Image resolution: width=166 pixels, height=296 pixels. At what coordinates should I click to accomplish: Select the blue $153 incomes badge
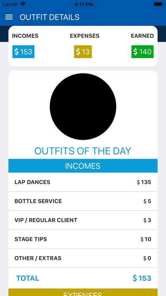click(23, 52)
